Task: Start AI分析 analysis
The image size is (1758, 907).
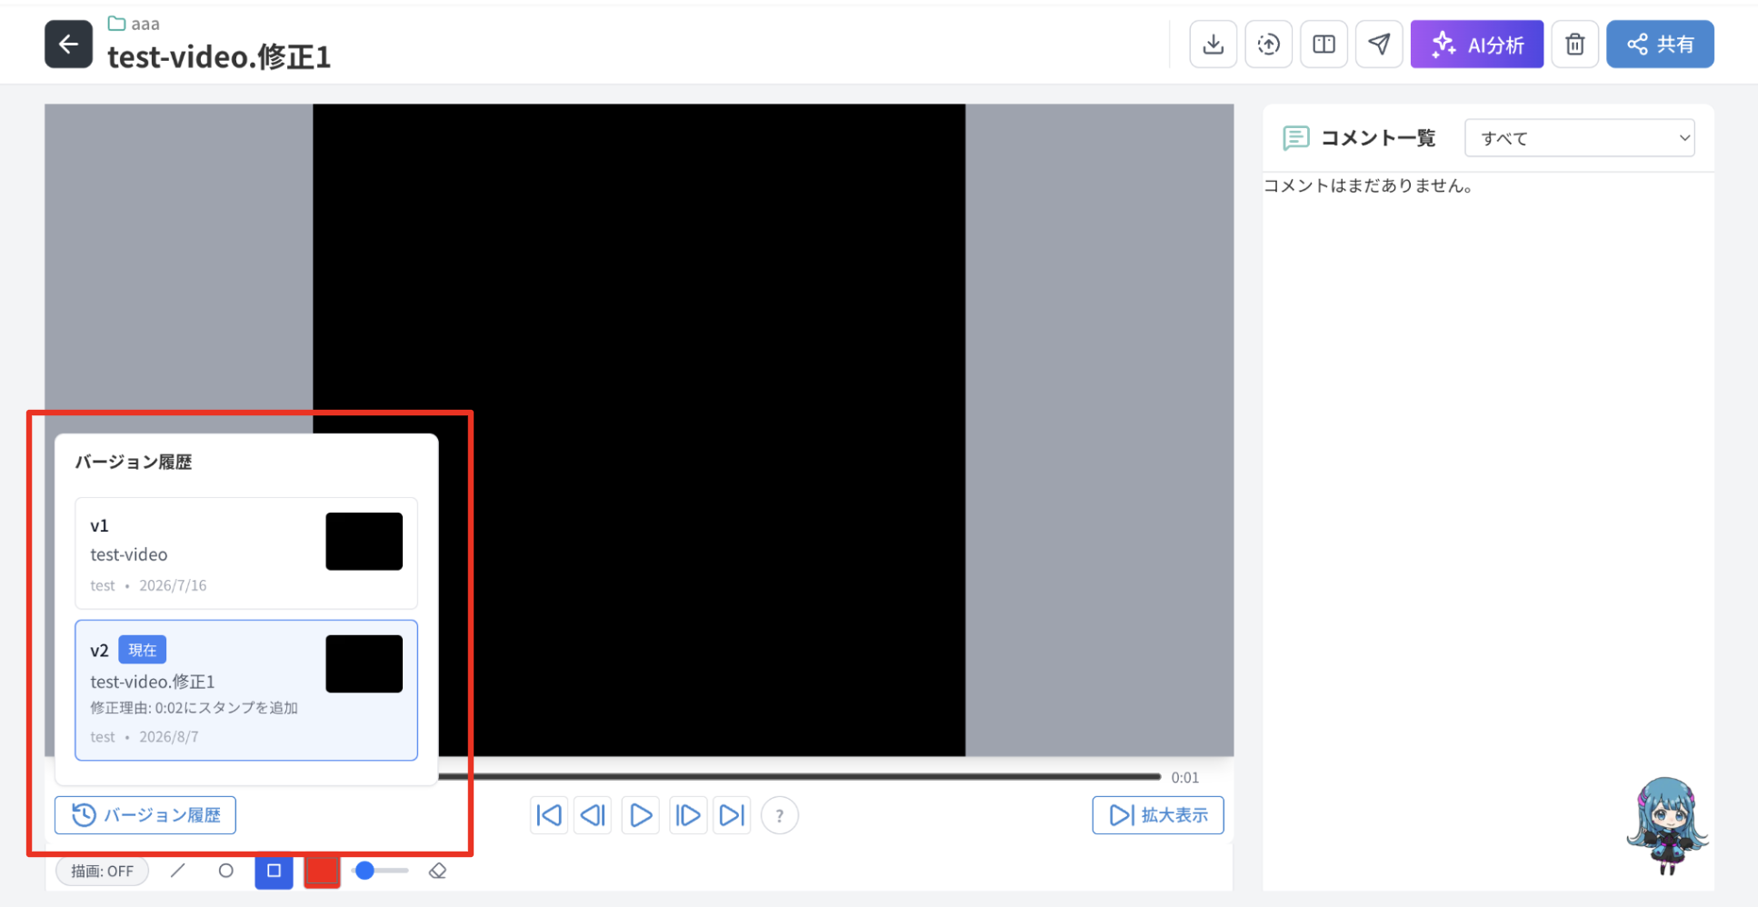Action: click(x=1476, y=45)
